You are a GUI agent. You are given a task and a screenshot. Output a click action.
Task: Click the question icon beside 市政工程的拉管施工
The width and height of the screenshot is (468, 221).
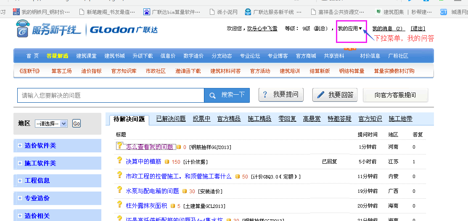point(120,175)
